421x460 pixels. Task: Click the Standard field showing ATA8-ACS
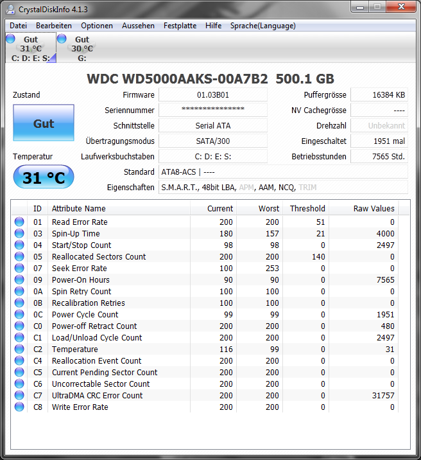point(283,172)
